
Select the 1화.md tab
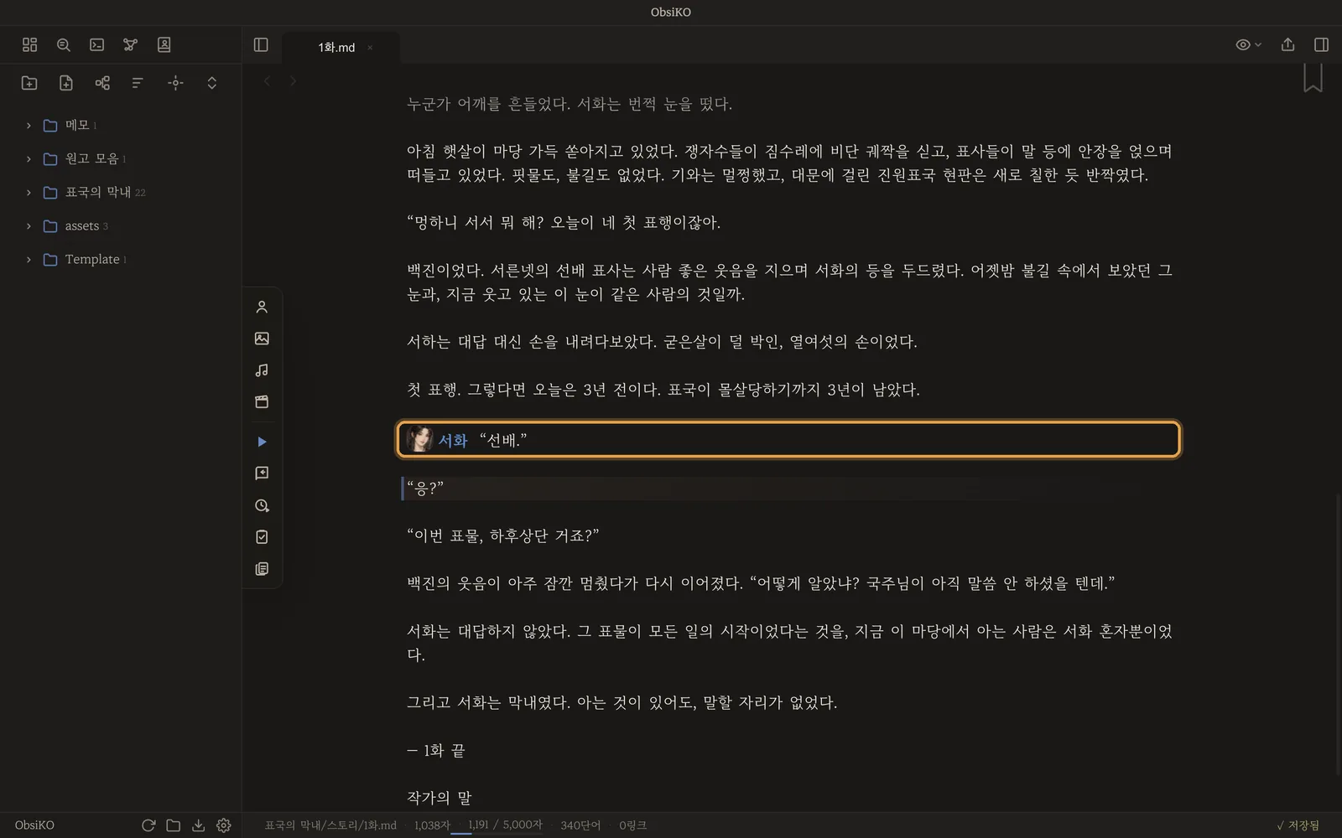(x=336, y=48)
